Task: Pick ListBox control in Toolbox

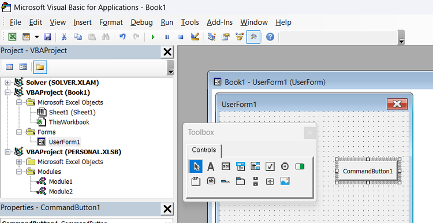Action: [x=255, y=166]
